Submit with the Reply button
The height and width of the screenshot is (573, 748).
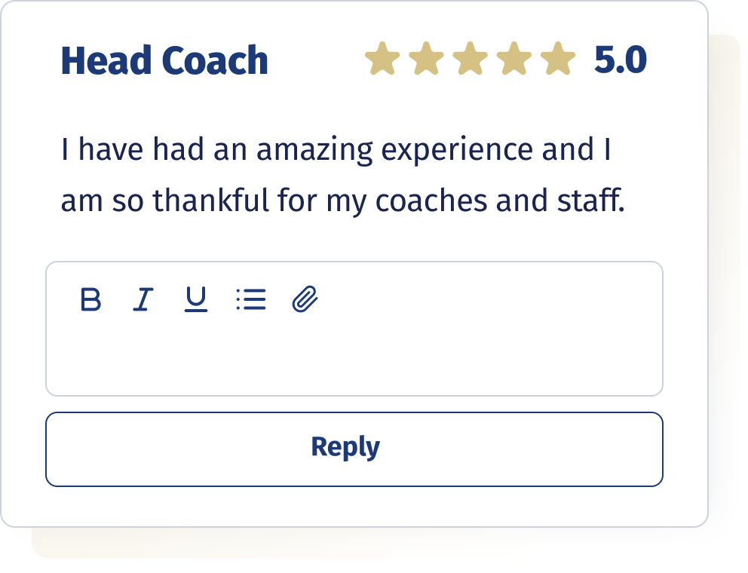pyautogui.click(x=354, y=449)
